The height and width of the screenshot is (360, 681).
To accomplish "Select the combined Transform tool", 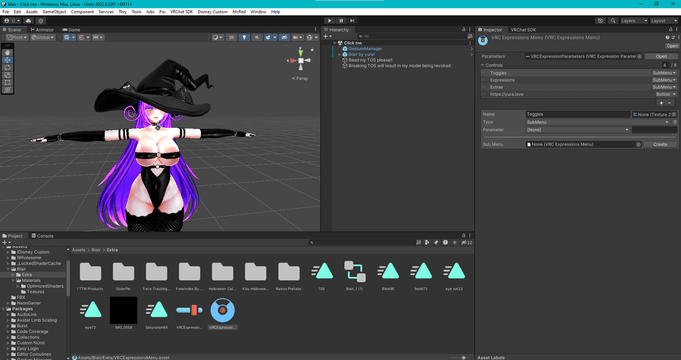I will [7, 90].
